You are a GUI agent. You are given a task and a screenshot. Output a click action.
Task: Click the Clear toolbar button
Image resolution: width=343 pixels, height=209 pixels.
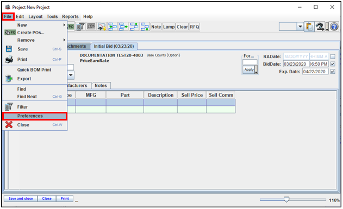pos(182,27)
